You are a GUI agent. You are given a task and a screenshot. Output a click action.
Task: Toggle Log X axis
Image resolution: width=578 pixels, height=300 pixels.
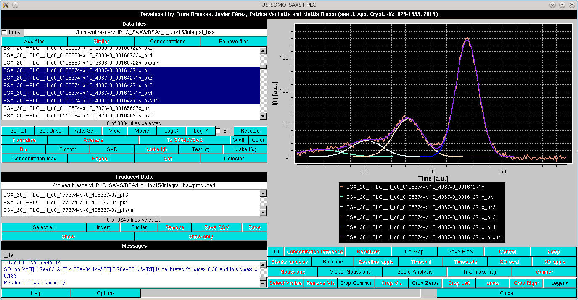coord(171,131)
